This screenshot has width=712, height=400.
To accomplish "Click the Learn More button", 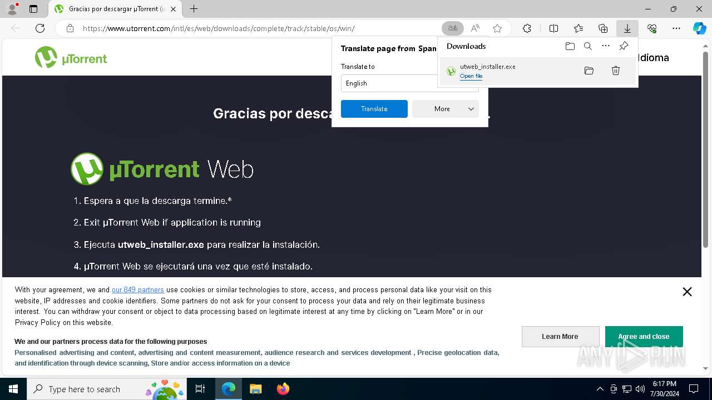I will 560,337.
